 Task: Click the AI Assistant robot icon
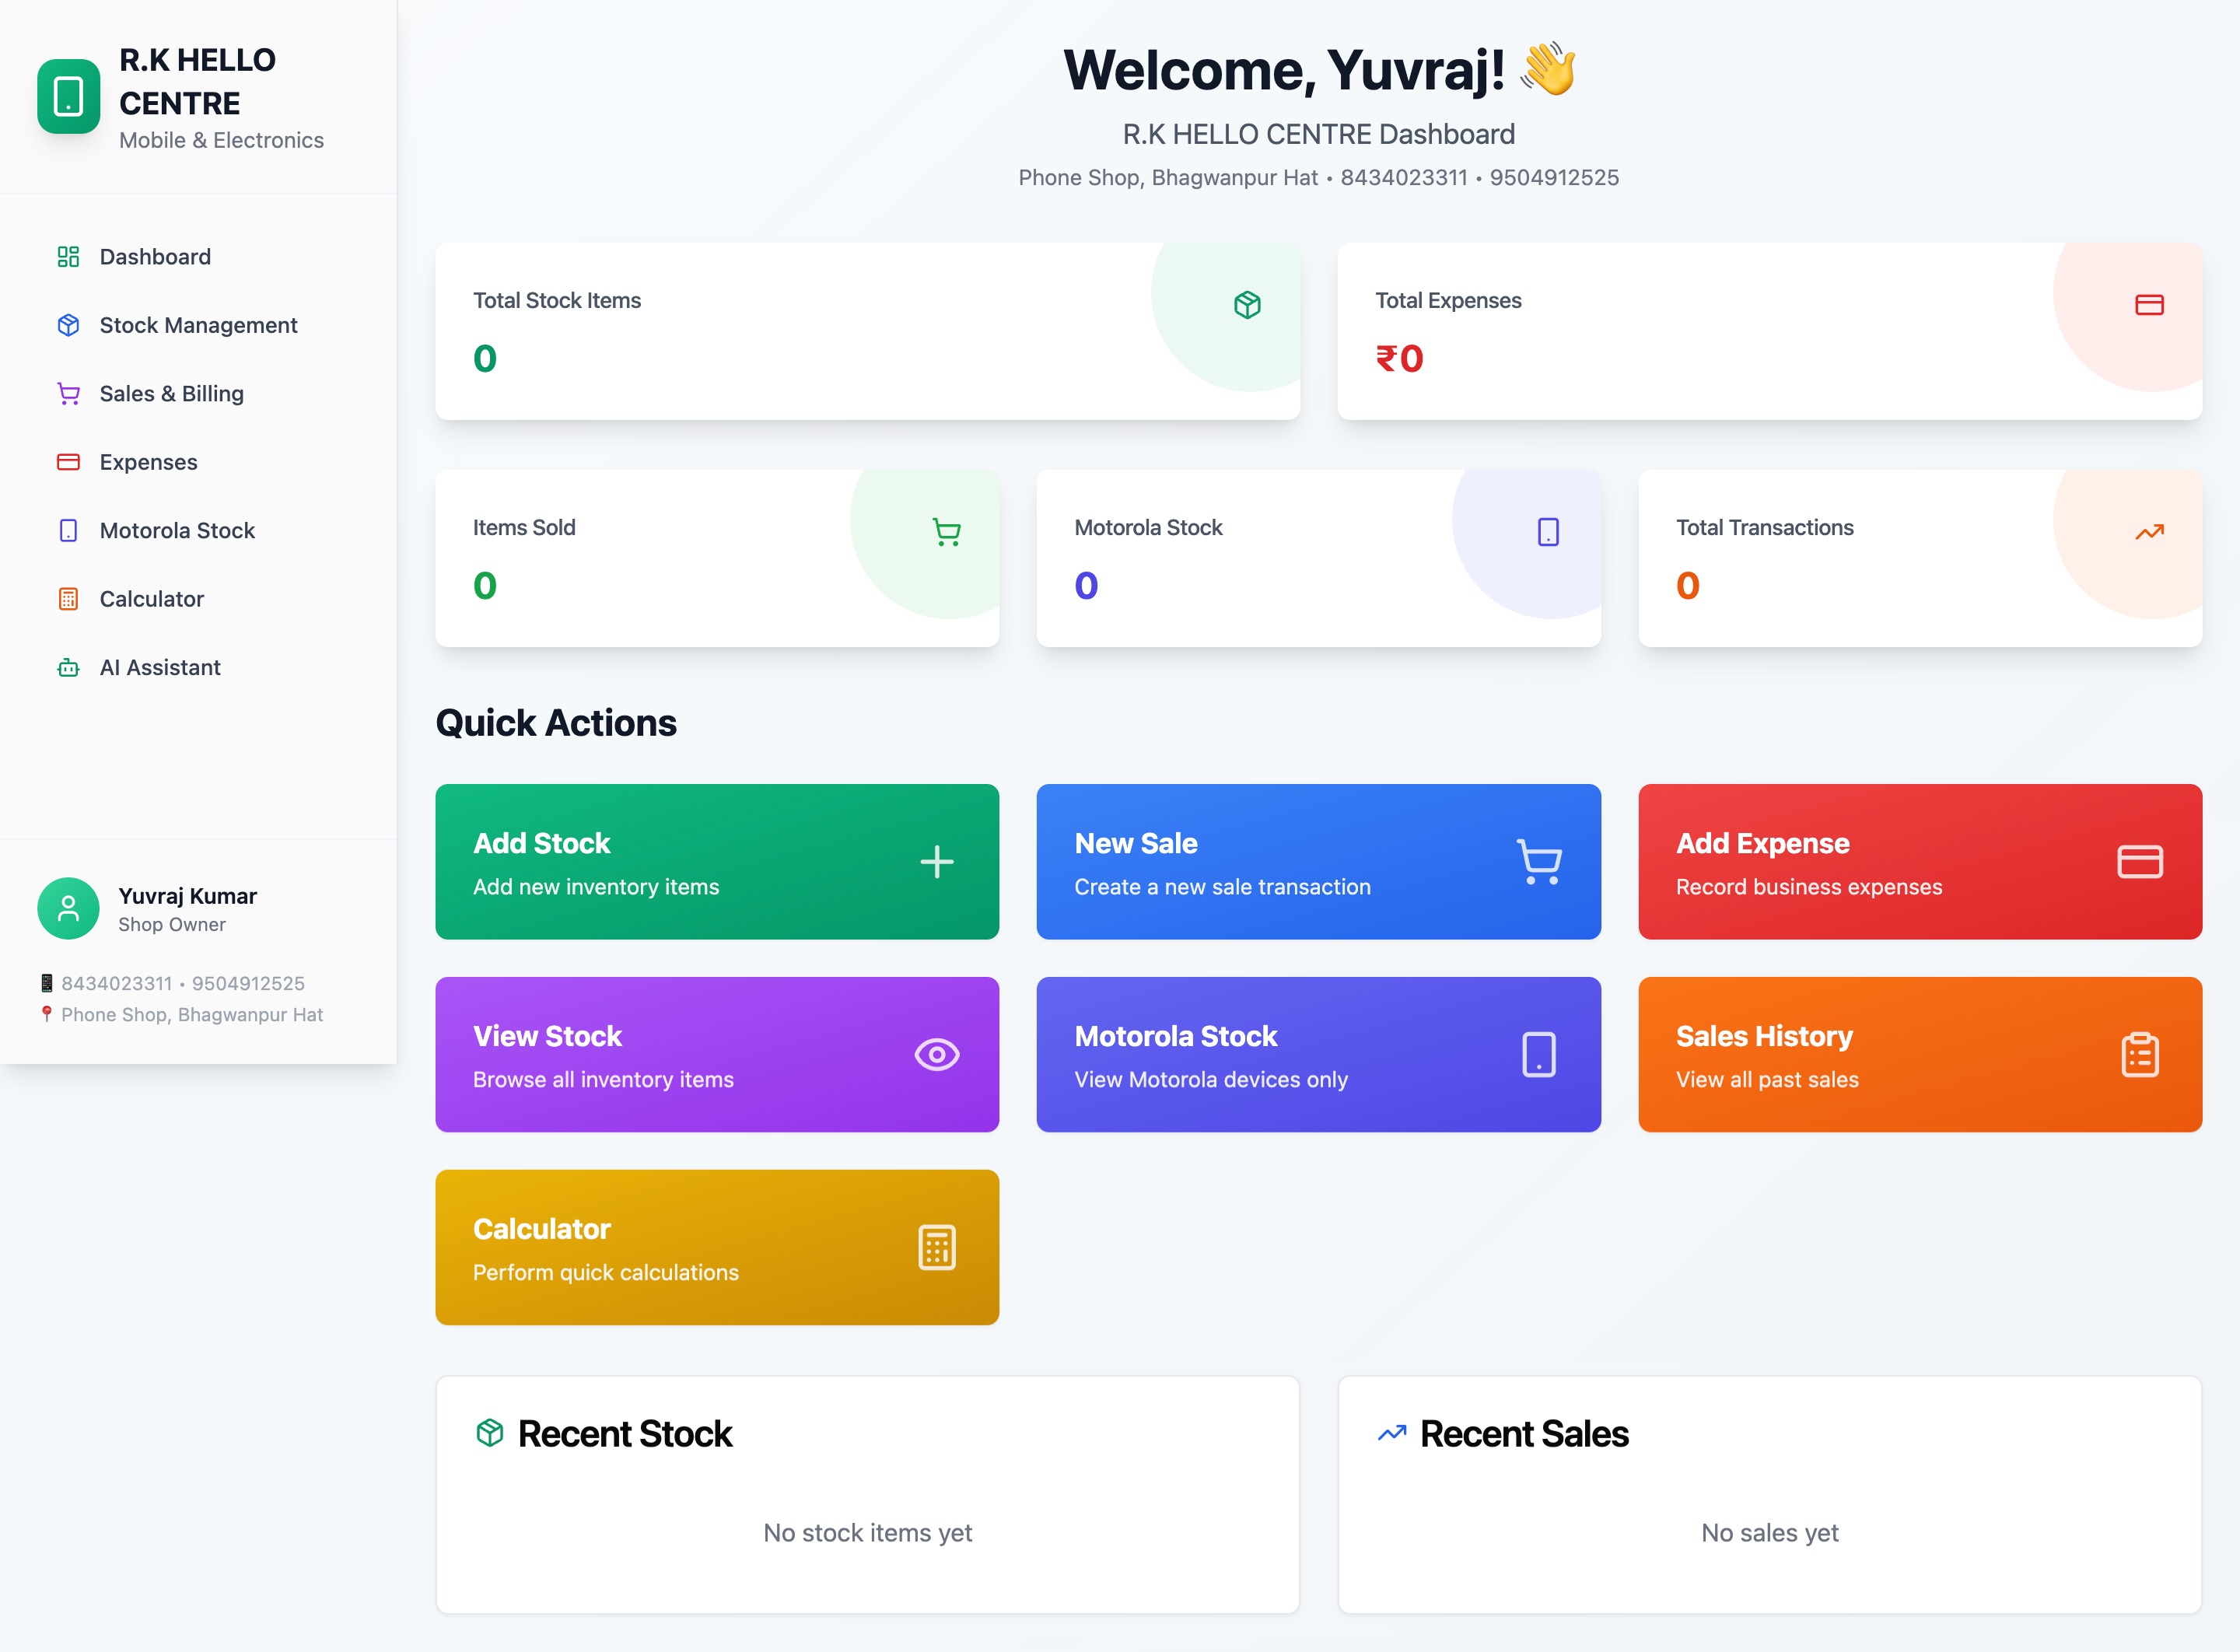[x=68, y=667]
